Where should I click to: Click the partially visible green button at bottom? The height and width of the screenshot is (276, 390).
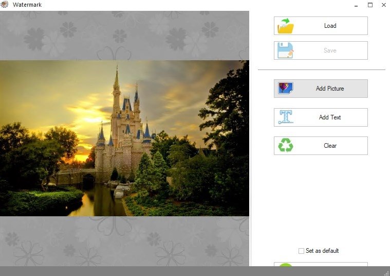321,264
